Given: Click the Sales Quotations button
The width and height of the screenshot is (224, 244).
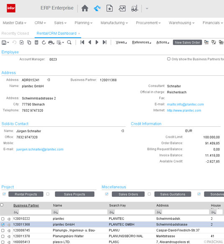Looking at the screenshot, I should pos(173,194).
